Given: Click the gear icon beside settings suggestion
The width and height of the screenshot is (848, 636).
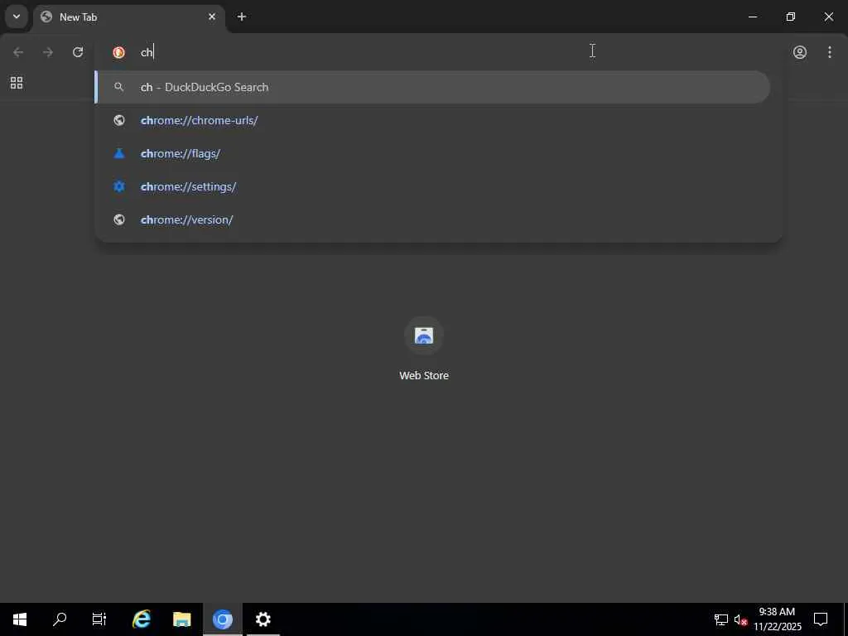Looking at the screenshot, I should [119, 186].
